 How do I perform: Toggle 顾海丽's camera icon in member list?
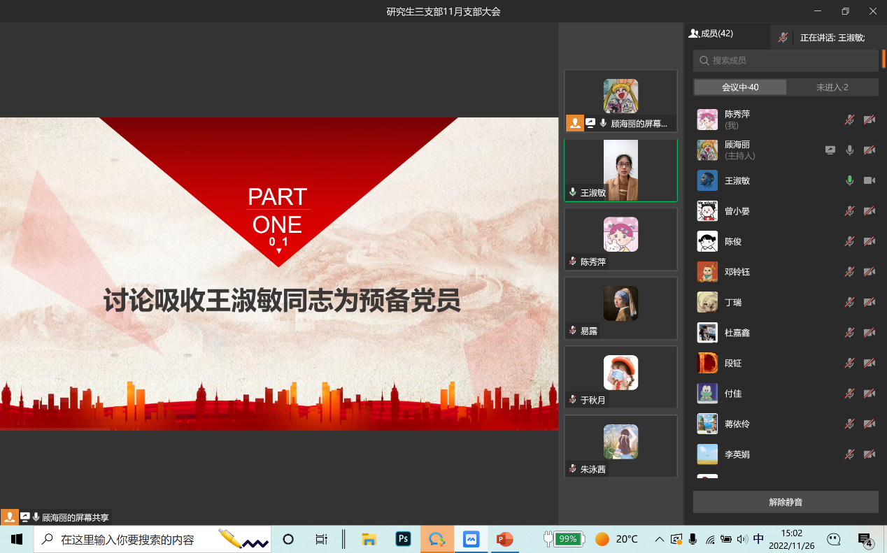[869, 150]
